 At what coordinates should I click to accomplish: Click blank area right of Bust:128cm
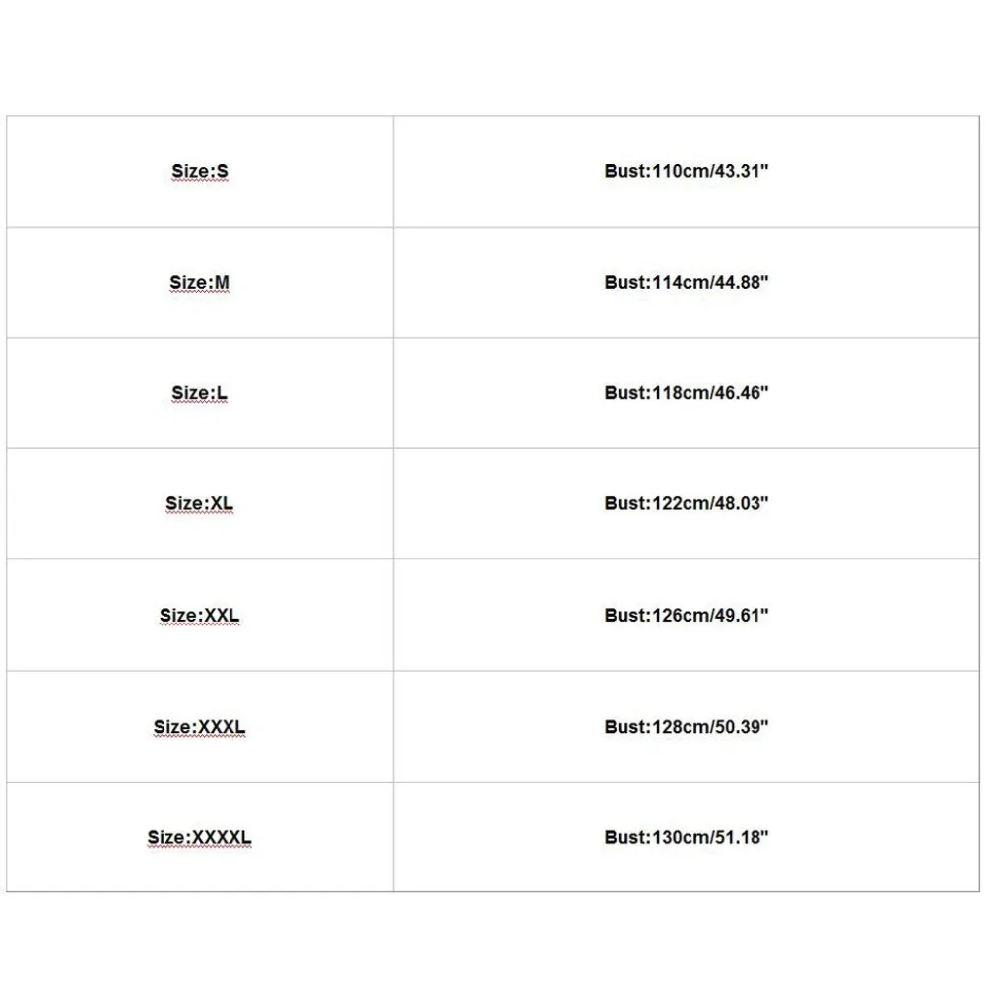(x=873, y=727)
